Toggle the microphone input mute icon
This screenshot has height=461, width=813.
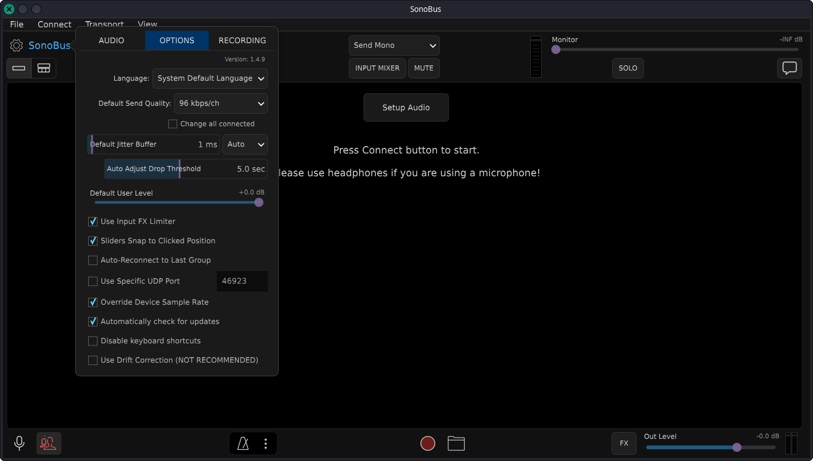point(19,443)
